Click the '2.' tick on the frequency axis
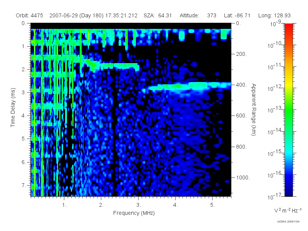 coord(101,205)
